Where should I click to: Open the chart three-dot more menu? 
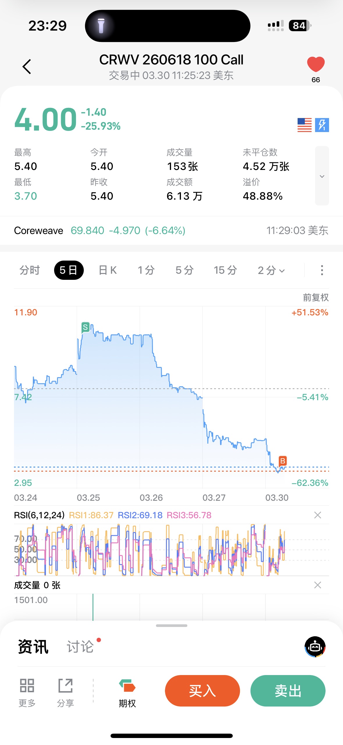click(x=322, y=270)
